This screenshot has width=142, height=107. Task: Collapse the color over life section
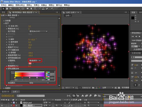7,68
